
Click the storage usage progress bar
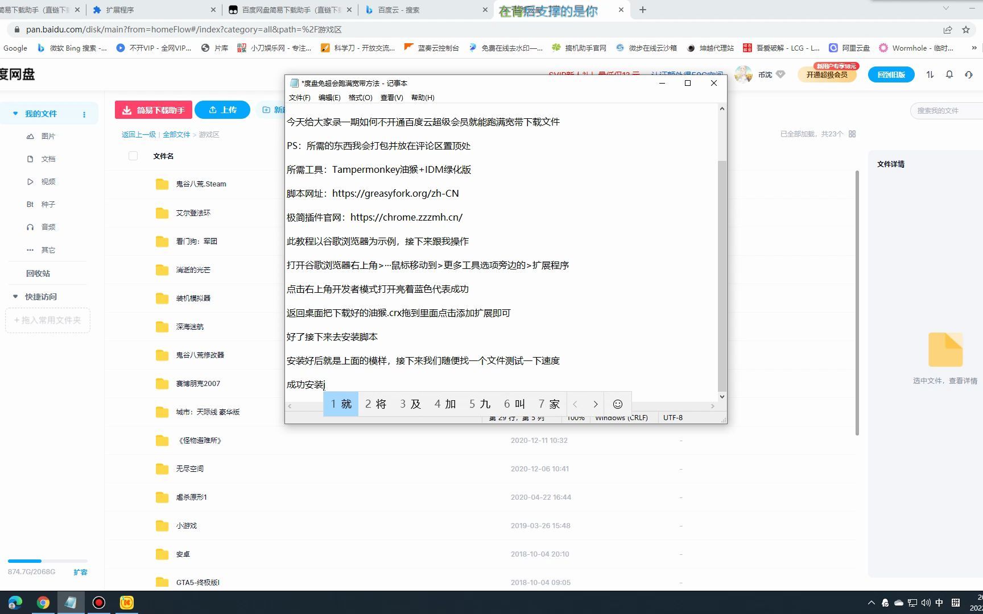point(48,561)
